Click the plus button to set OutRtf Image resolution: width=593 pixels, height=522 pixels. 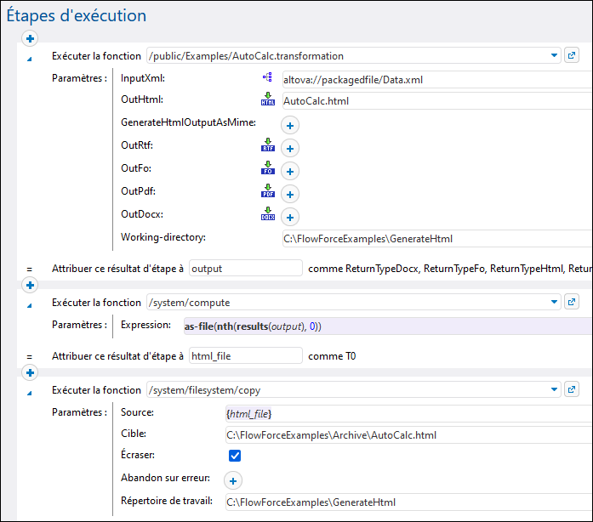tap(289, 148)
